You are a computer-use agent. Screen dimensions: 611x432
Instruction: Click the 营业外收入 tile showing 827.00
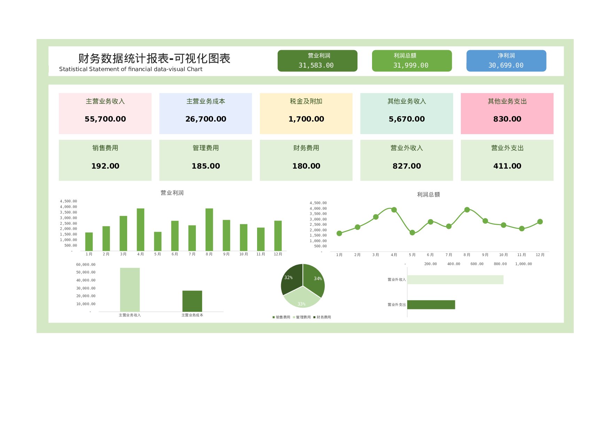click(407, 160)
